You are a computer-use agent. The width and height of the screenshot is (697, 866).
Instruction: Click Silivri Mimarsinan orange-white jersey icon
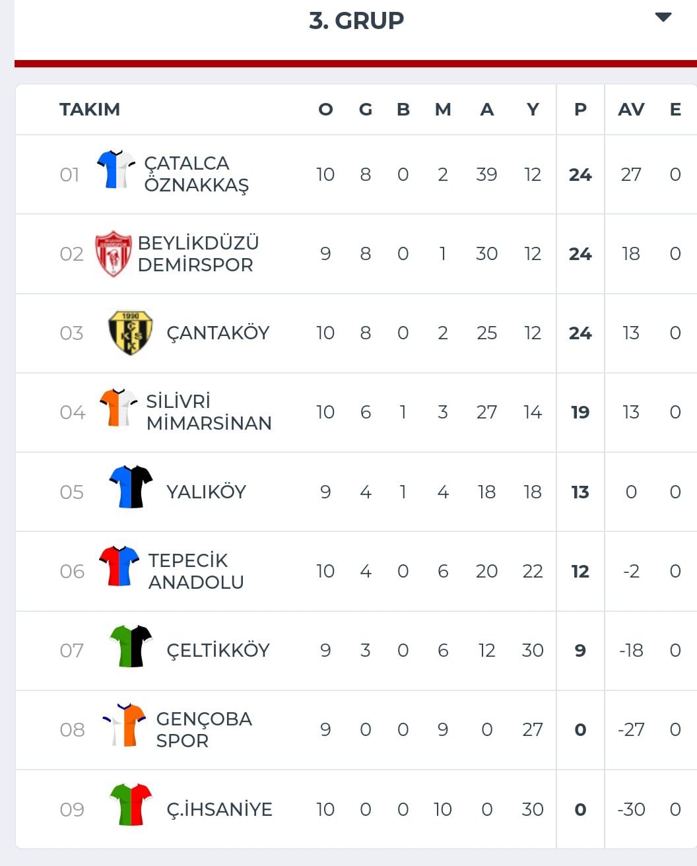118,408
